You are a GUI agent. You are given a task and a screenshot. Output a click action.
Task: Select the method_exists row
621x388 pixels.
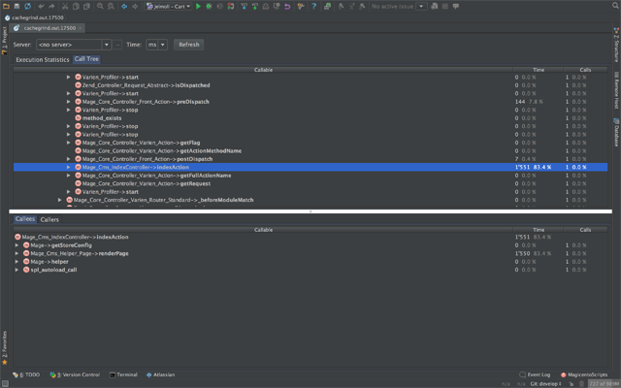pyautogui.click(x=310, y=118)
